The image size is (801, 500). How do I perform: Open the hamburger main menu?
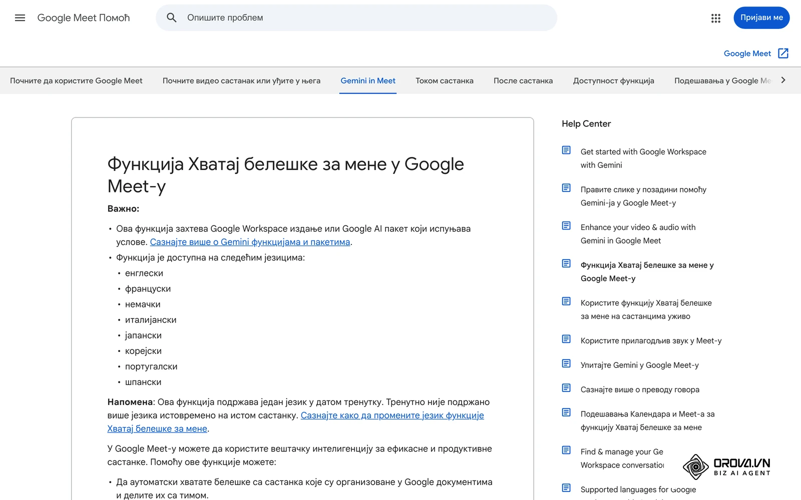click(x=20, y=18)
